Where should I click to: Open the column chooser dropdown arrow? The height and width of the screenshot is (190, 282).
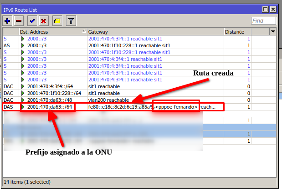tap(273, 32)
